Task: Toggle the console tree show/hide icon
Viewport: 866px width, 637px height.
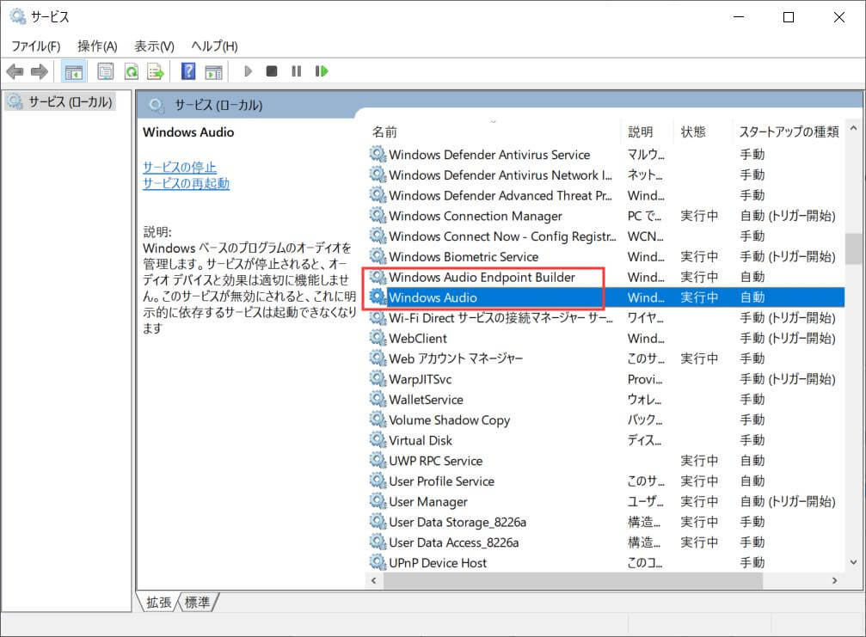Action: [x=73, y=71]
